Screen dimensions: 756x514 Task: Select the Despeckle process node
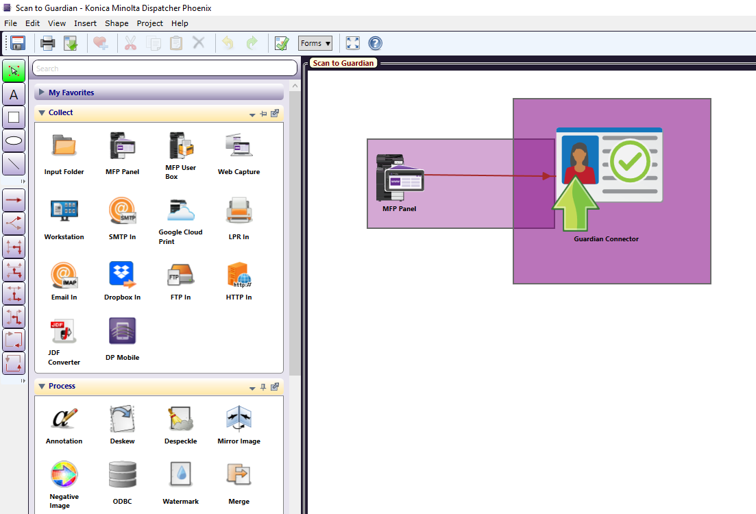pos(181,426)
